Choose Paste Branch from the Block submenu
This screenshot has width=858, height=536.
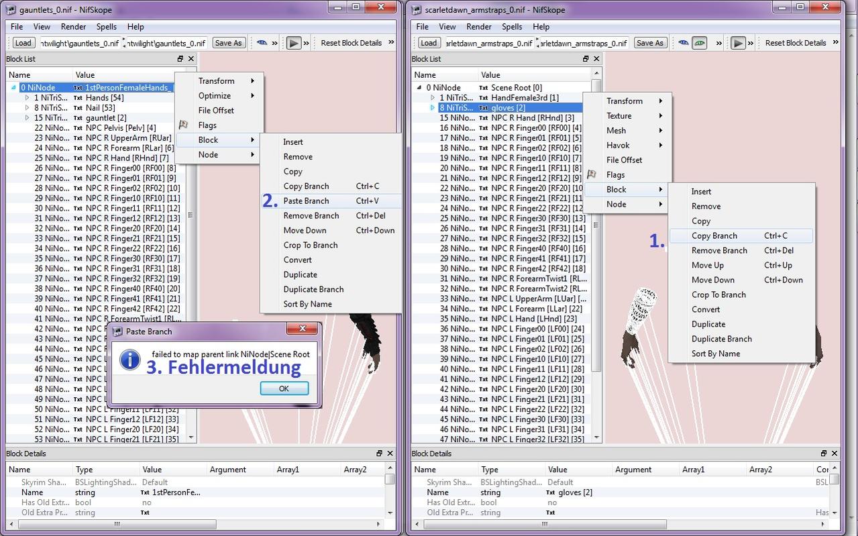[x=306, y=201]
